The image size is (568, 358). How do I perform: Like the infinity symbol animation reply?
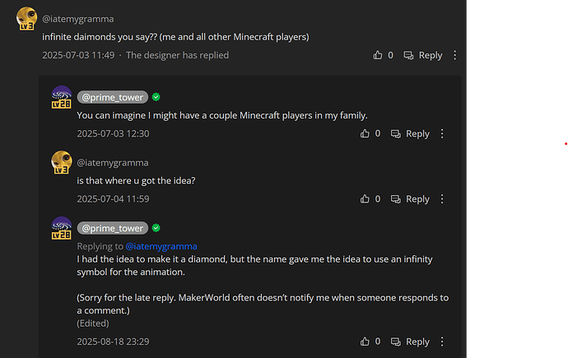[x=365, y=342]
